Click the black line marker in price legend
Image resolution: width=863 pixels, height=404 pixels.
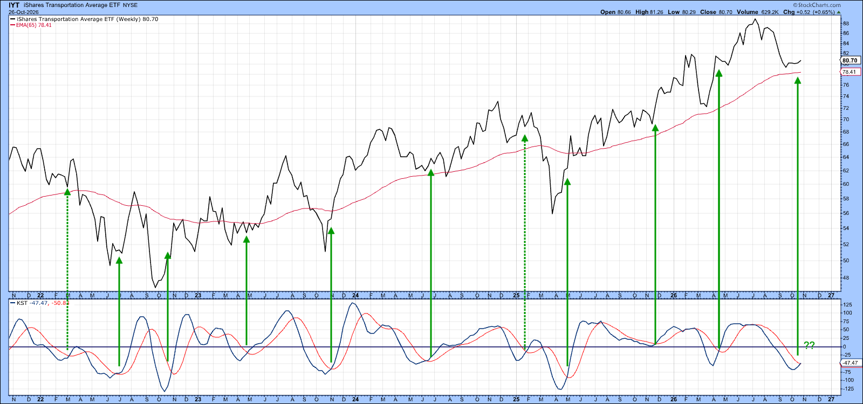pos(12,19)
